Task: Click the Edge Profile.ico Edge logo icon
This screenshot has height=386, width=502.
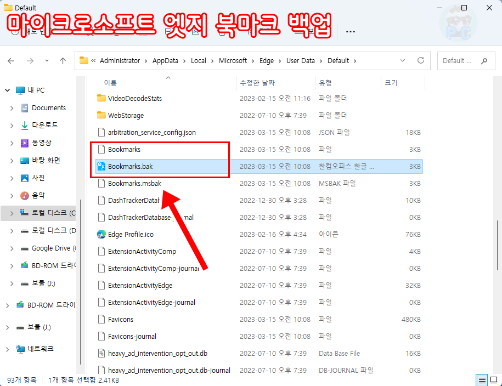Action: pyautogui.click(x=101, y=234)
